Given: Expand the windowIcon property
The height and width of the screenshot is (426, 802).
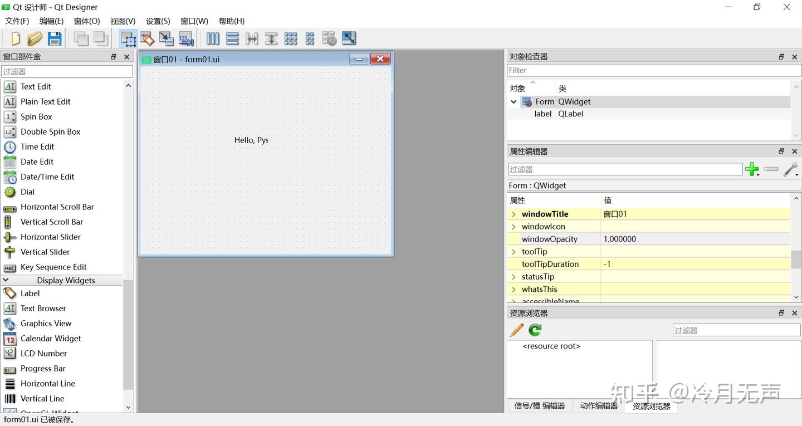Looking at the screenshot, I should [513, 226].
